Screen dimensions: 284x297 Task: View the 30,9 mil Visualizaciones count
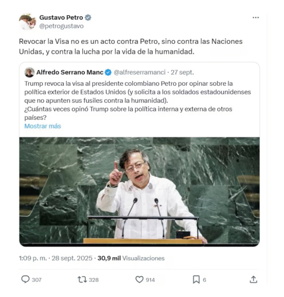tap(131, 258)
